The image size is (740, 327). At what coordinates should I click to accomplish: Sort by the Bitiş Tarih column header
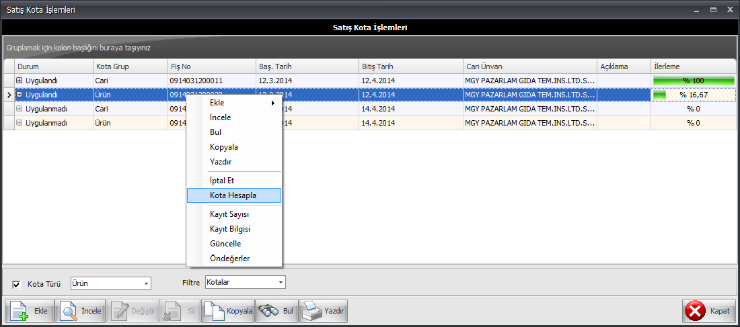coord(412,66)
